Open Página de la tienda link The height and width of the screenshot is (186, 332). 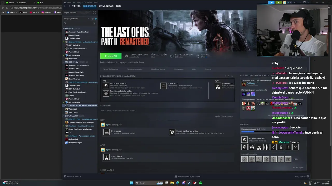[x=110, y=69]
